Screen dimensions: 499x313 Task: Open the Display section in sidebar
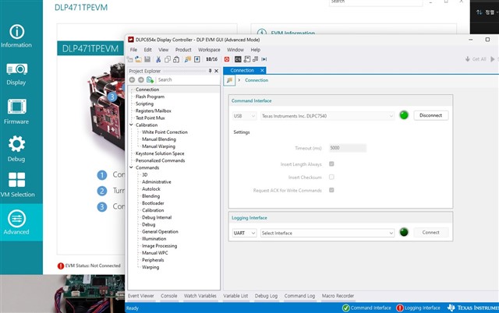click(16, 75)
